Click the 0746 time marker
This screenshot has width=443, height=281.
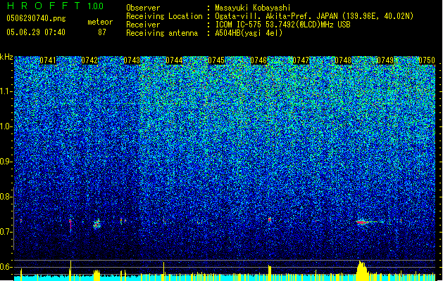tap(258, 60)
